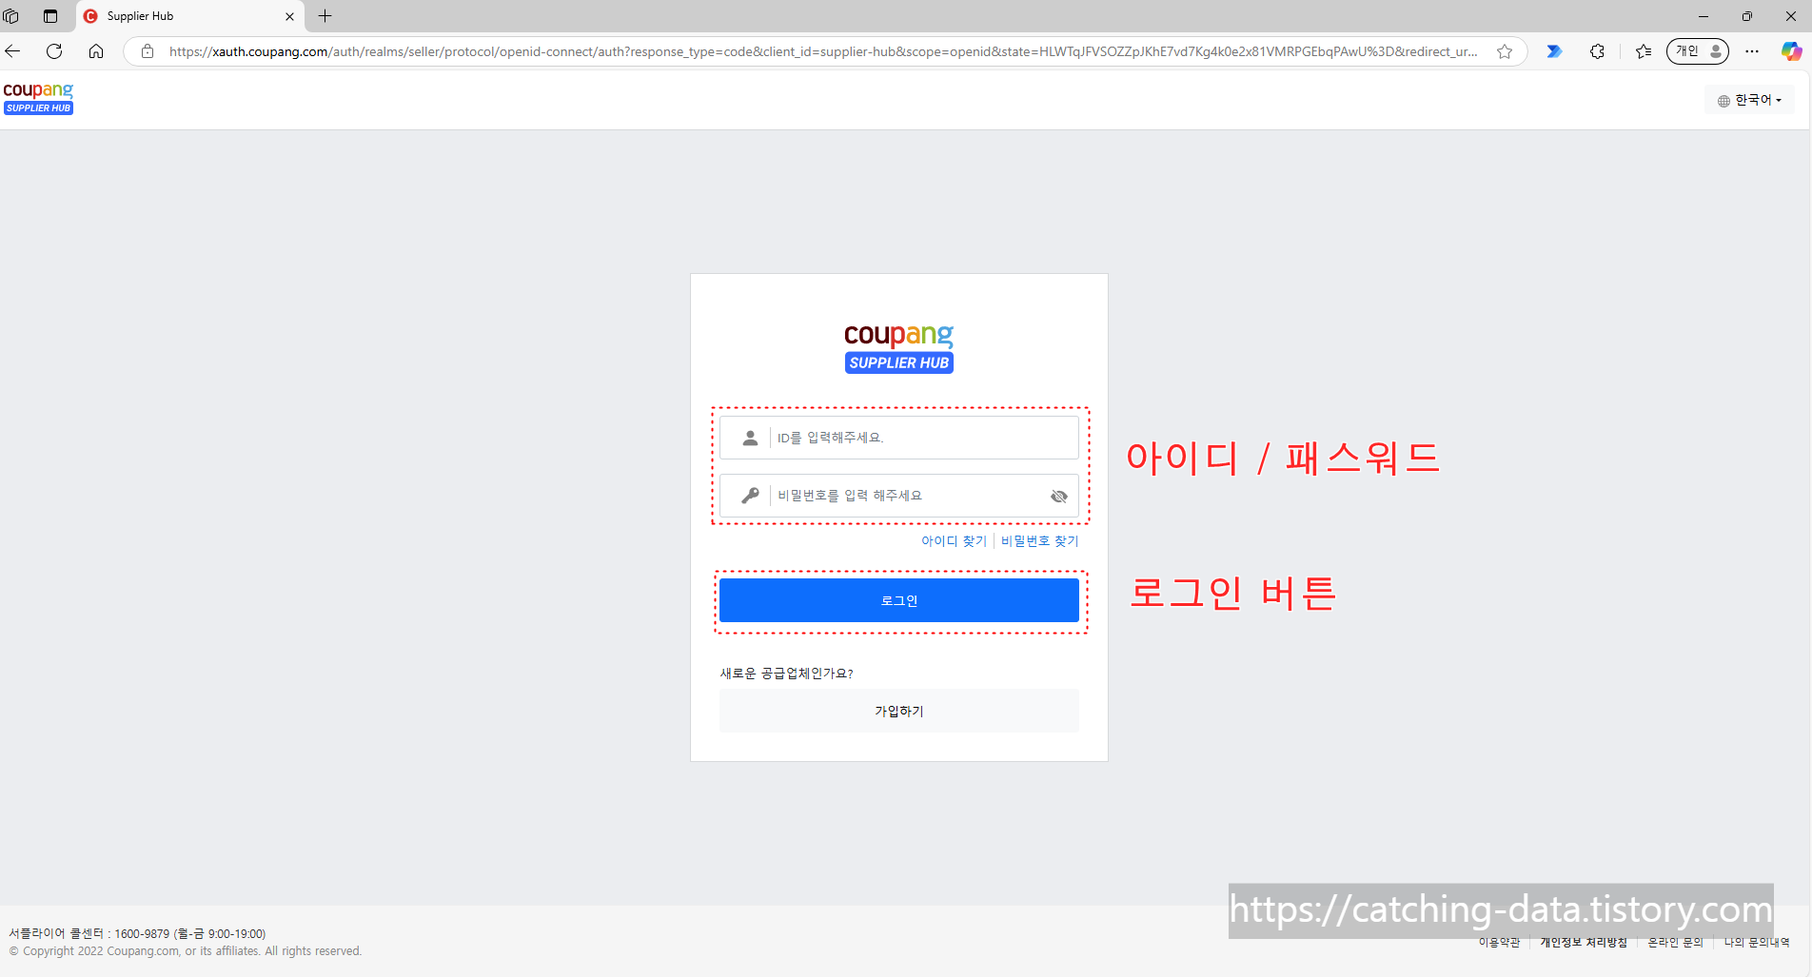The height and width of the screenshot is (977, 1812).
Task: Open 개인정보 처리방침 footer link
Action: [x=1584, y=942]
